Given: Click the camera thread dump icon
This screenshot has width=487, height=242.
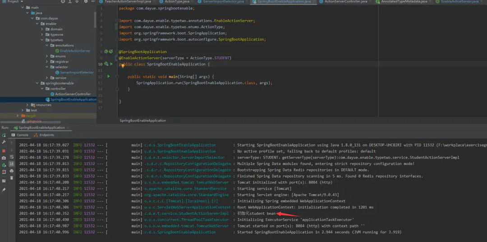Looking at the screenshot, I should click(4, 158).
